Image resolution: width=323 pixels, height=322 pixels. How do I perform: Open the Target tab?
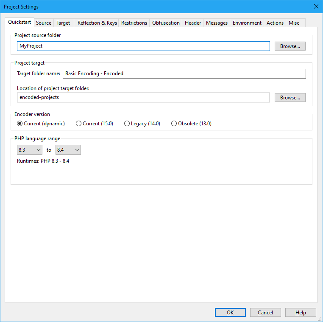tap(63, 23)
